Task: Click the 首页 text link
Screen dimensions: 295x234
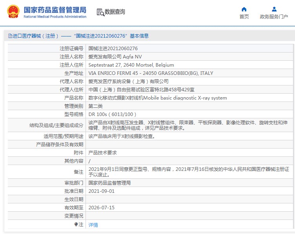Action: 244,17
